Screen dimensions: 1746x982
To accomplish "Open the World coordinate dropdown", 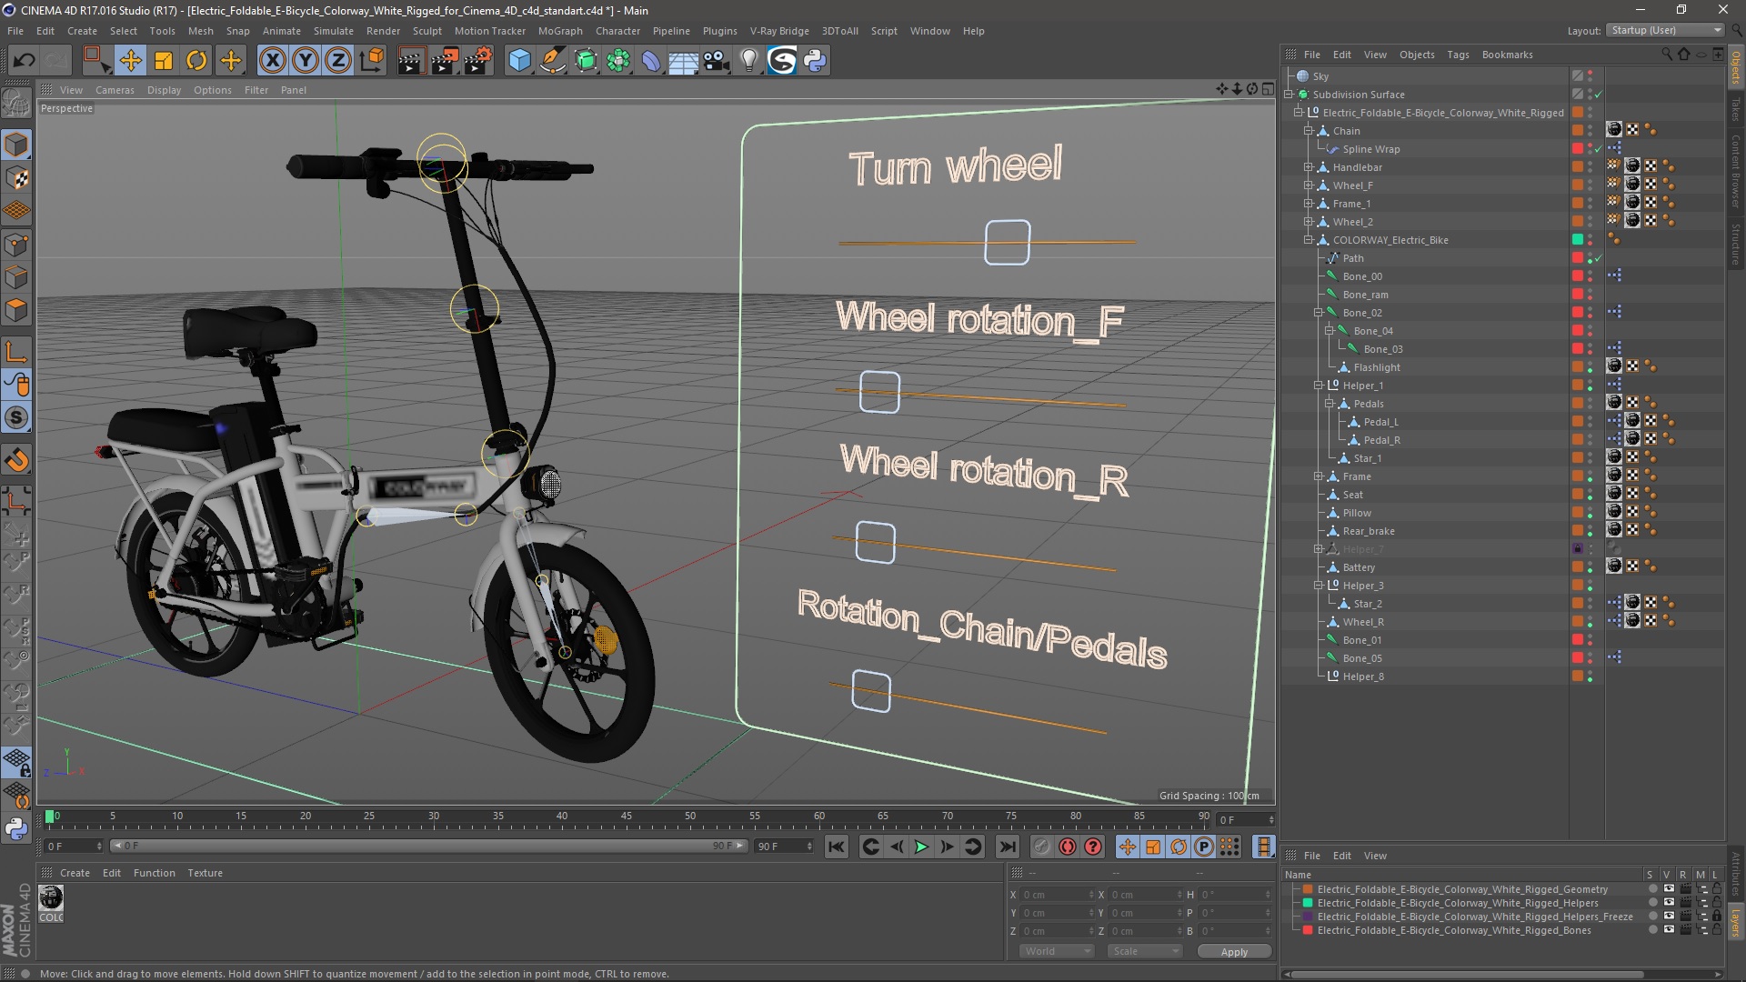I will (x=1056, y=951).
